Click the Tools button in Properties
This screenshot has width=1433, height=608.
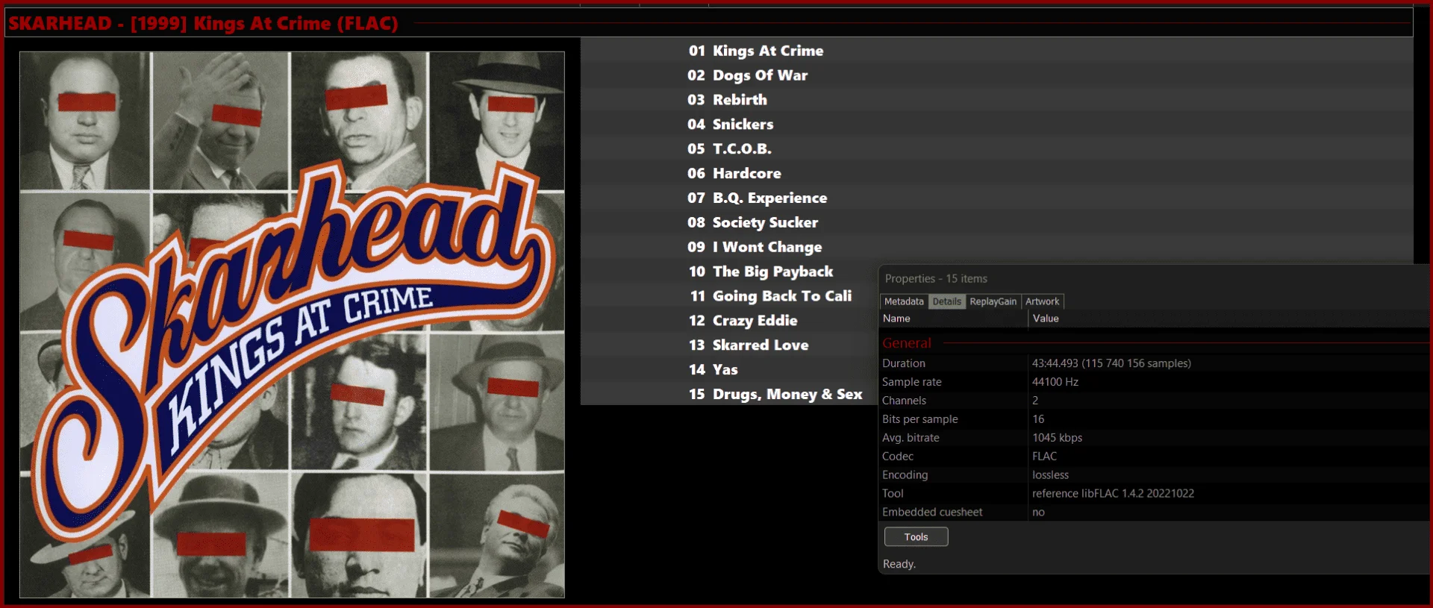click(916, 537)
